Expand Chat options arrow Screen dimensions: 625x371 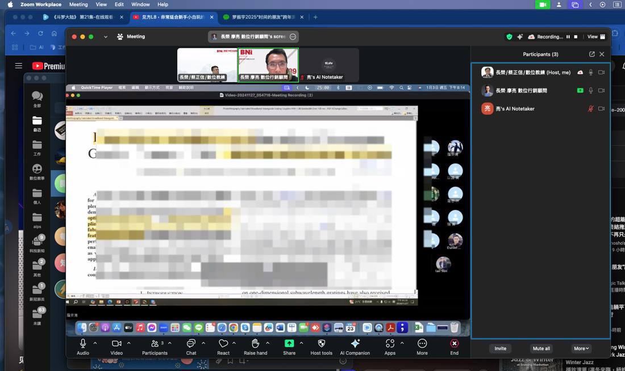click(203, 343)
